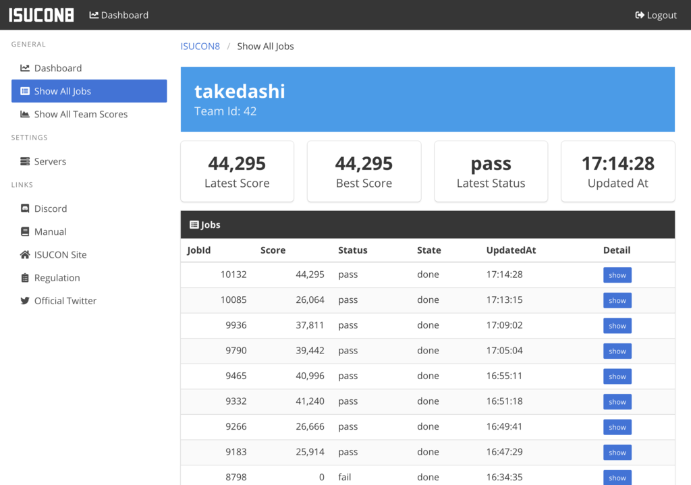The width and height of the screenshot is (691, 485).
Task: Show details for job 9790
Action: coord(617,351)
